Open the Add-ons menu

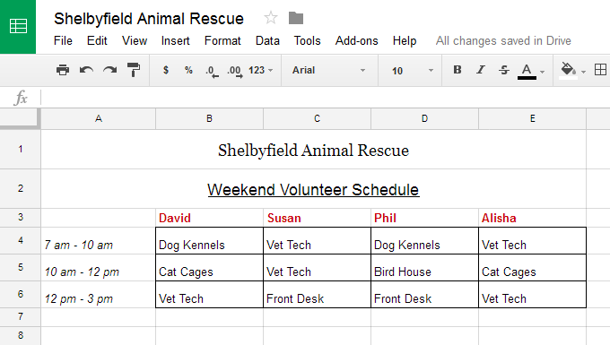[357, 41]
